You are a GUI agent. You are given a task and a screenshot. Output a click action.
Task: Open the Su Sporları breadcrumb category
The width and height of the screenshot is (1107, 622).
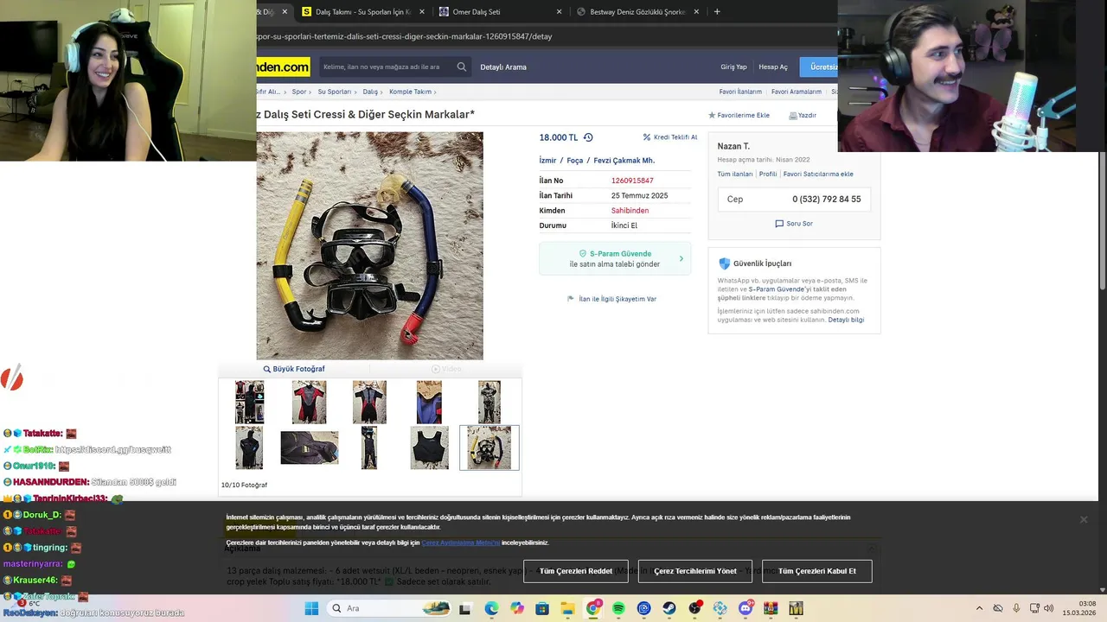(x=334, y=92)
